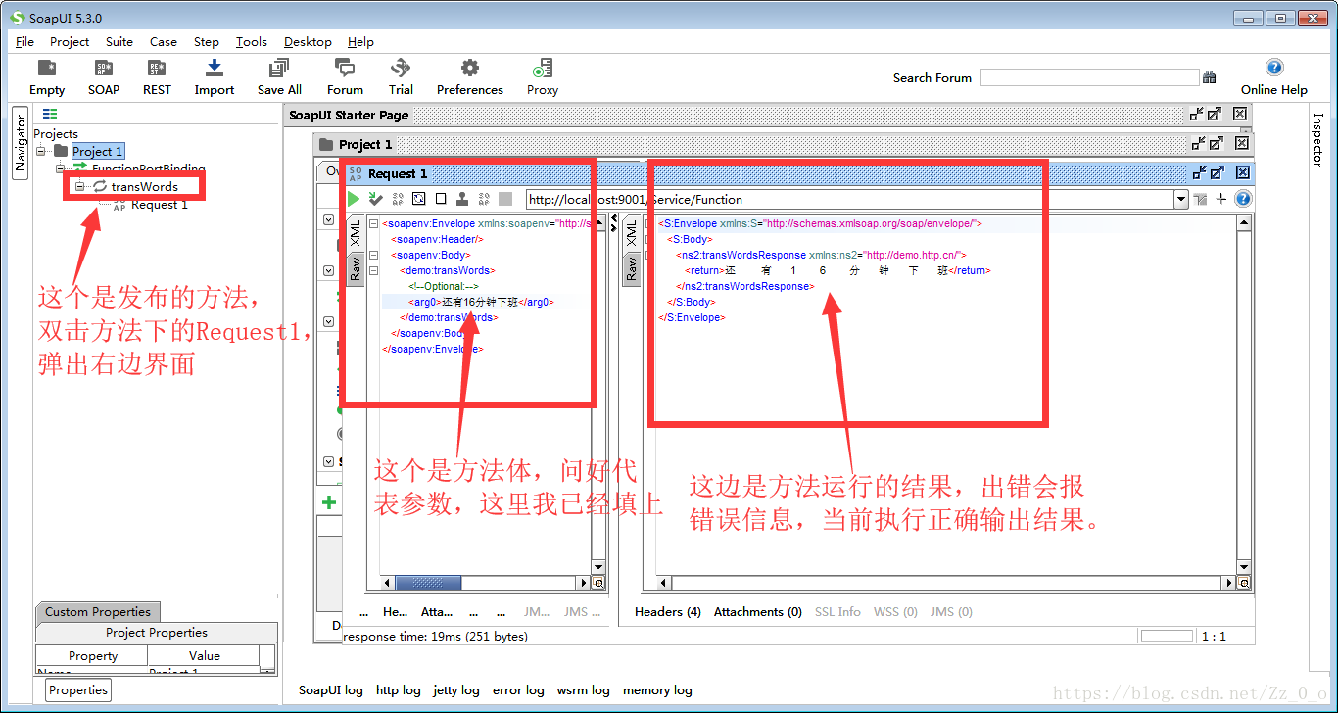
Task: Collapse the transWords tree node
Action: (x=80, y=186)
